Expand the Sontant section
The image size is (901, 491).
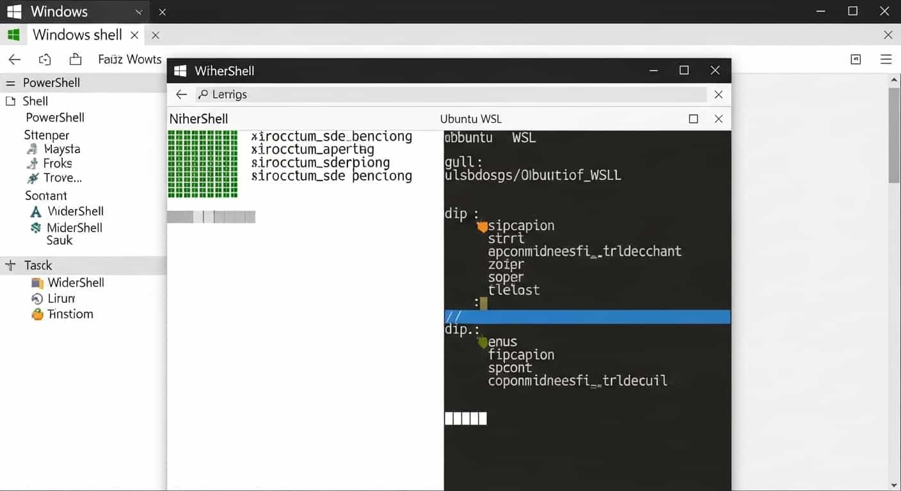coord(45,196)
